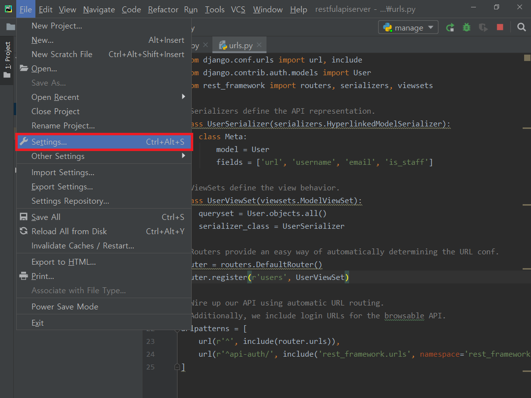Open the Code menu

[x=131, y=9]
